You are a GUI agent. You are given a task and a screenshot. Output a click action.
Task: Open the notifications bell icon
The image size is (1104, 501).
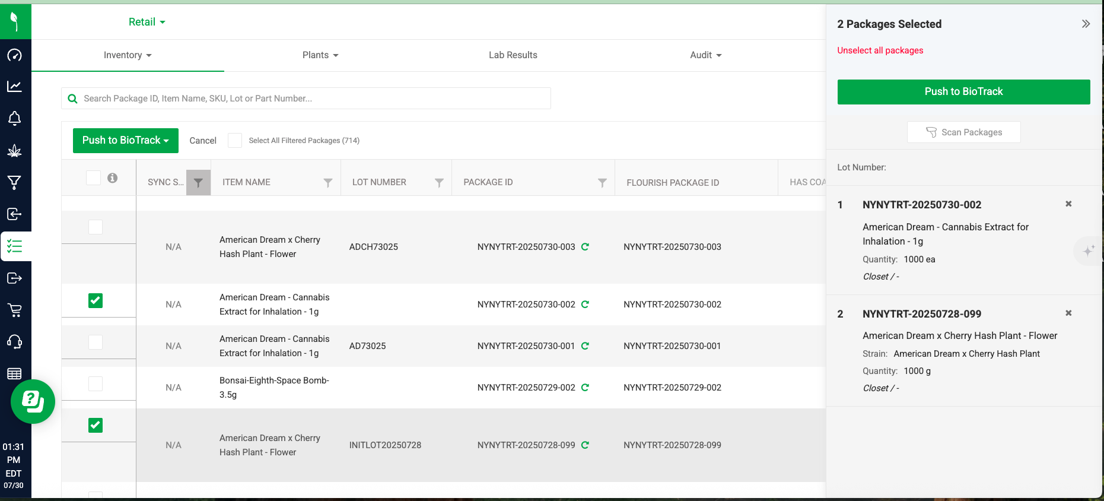click(15, 118)
